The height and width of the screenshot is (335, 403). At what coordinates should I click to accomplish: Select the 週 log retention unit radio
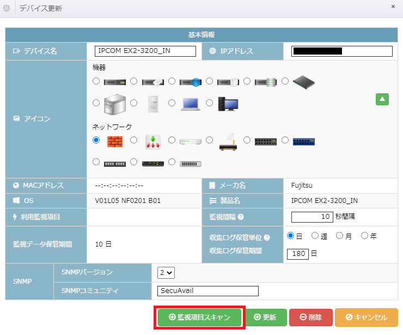(x=315, y=236)
